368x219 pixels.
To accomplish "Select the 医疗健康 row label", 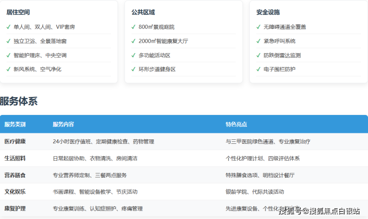I will point(15,141).
